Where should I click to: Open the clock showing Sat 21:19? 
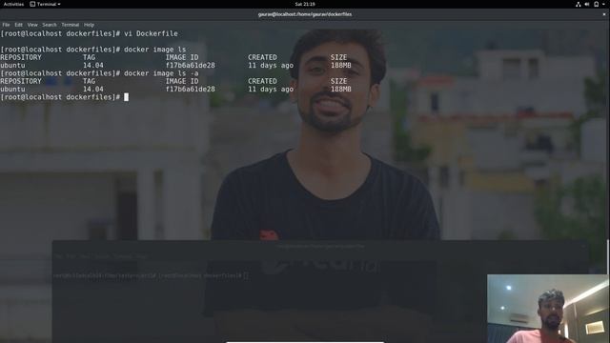pyautogui.click(x=305, y=4)
